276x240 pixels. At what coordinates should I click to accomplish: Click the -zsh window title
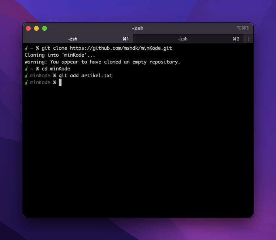pyautogui.click(x=138, y=28)
